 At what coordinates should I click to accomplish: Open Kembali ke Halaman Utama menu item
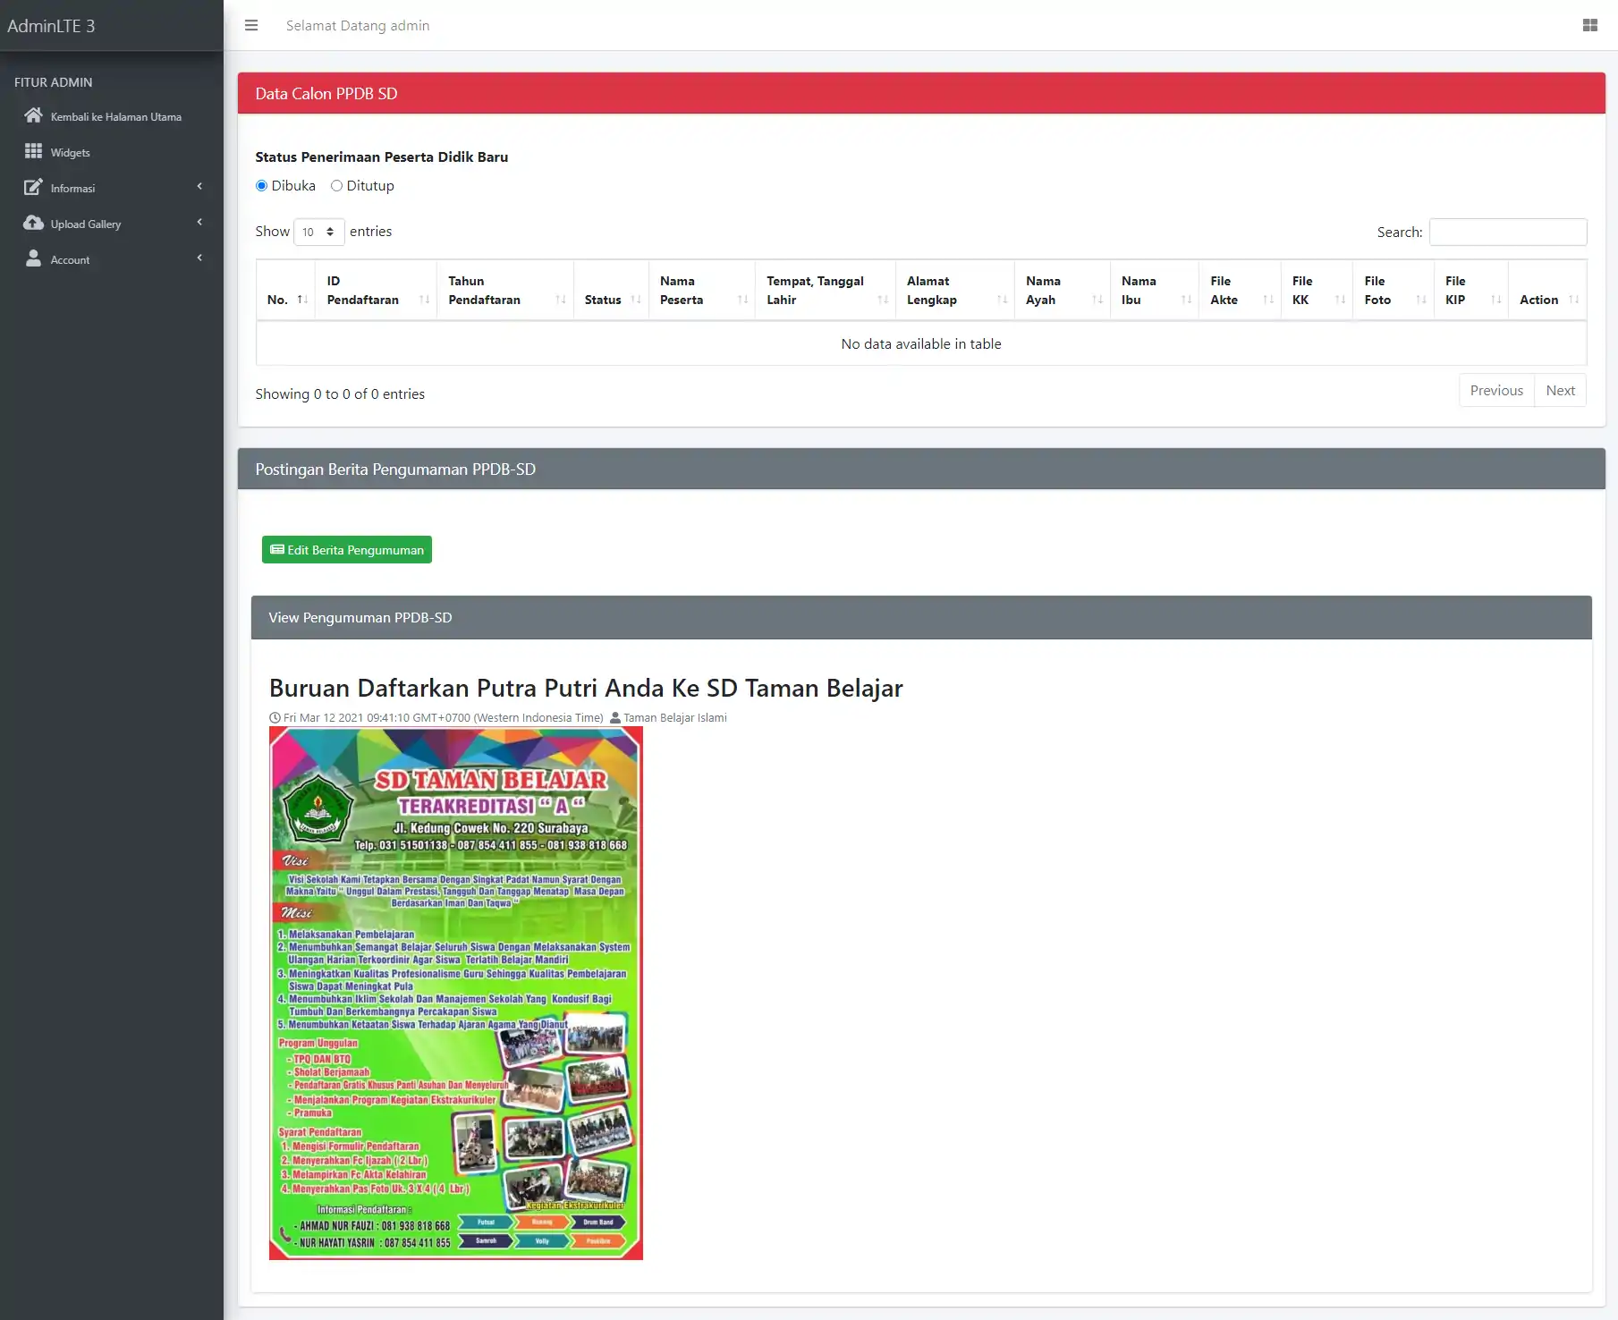pos(112,116)
